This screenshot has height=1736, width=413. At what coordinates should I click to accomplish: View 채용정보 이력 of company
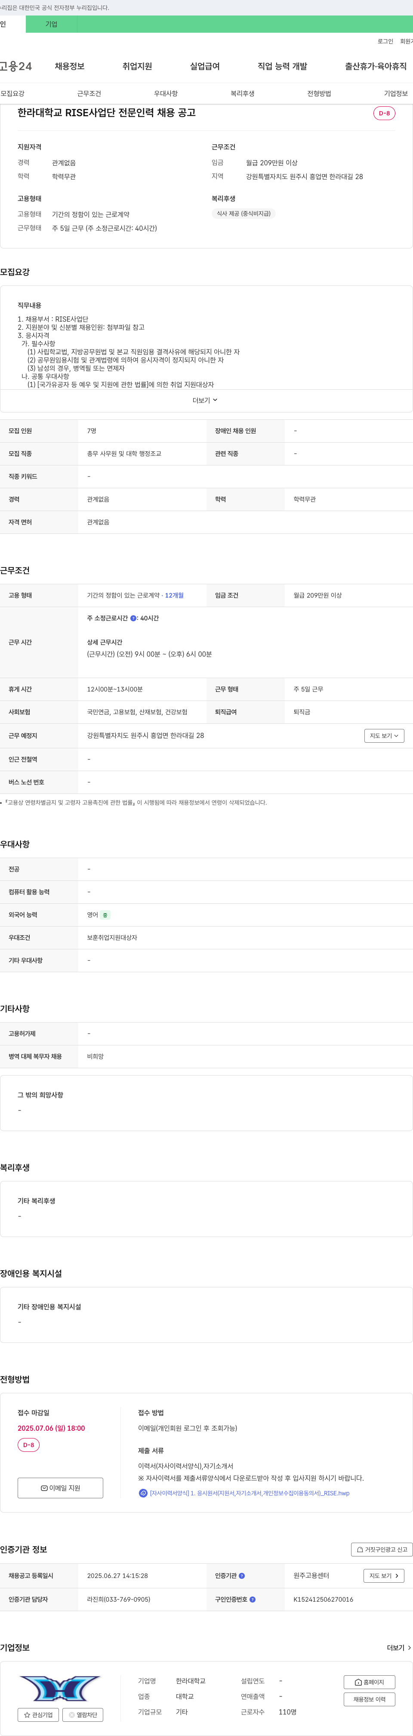click(x=369, y=1699)
